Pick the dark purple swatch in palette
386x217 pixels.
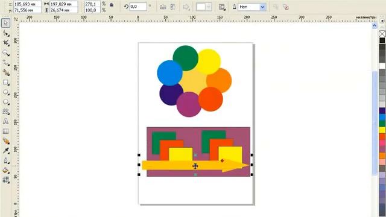click(x=382, y=111)
